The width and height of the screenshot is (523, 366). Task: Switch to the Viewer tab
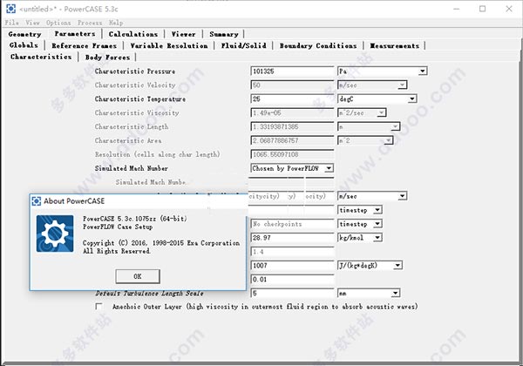pyautogui.click(x=184, y=34)
